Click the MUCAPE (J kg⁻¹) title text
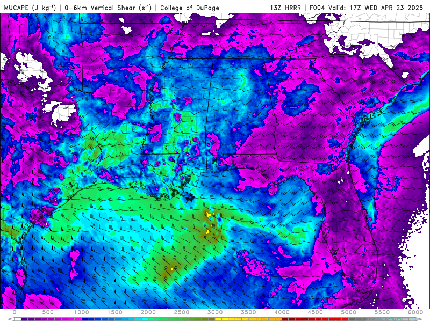The height and width of the screenshot is (322, 430). click(30, 8)
